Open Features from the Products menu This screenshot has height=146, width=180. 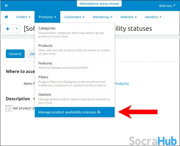[45, 63]
